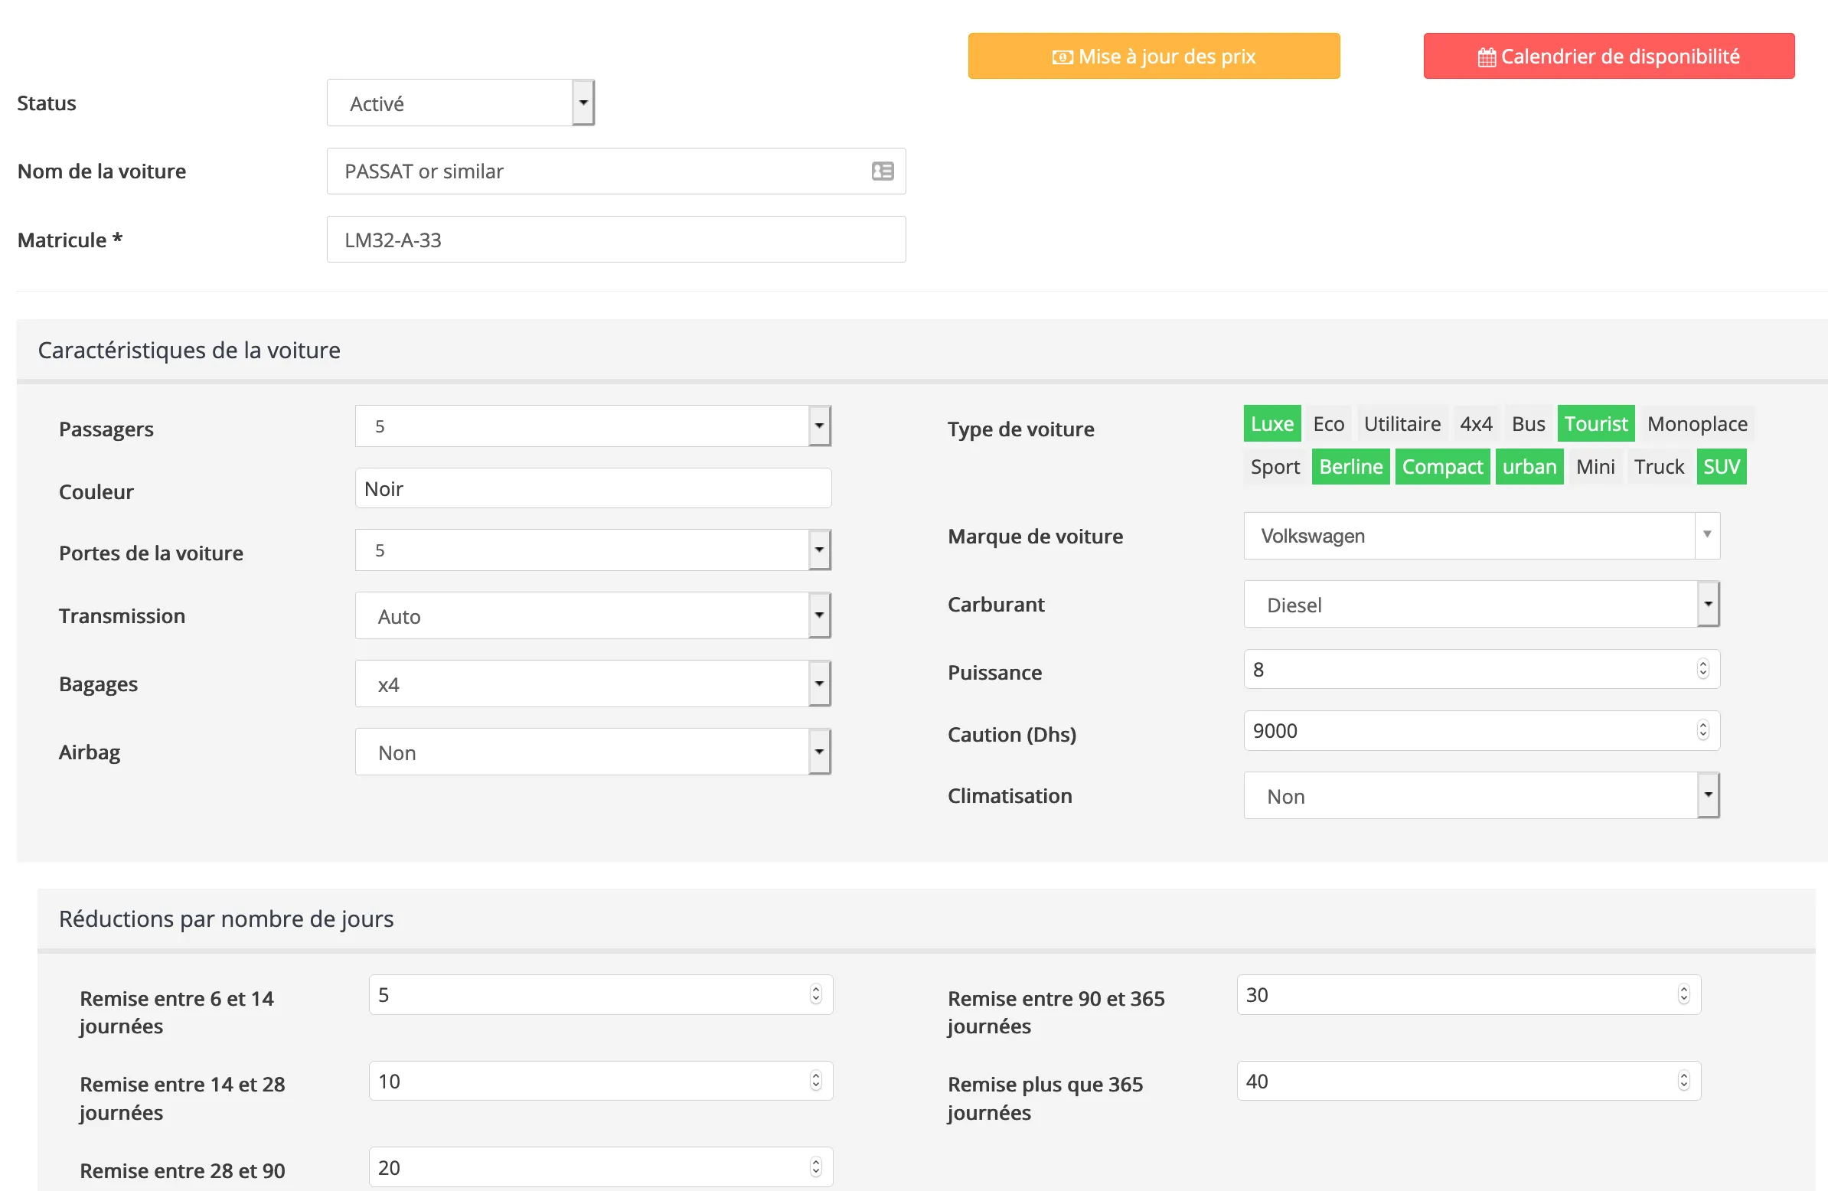Toggle off the Berline car type tag

pyautogui.click(x=1351, y=467)
